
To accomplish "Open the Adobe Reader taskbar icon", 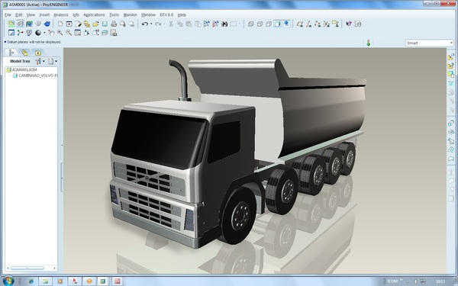I will coord(75,281).
